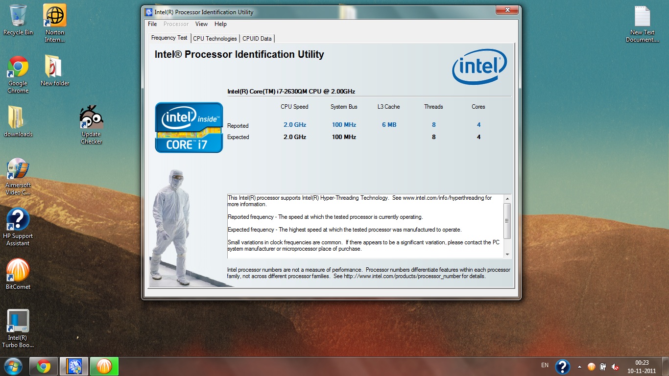Click the processor numbers footer note
This screenshot has width=669, height=376.
tap(369, 273)
